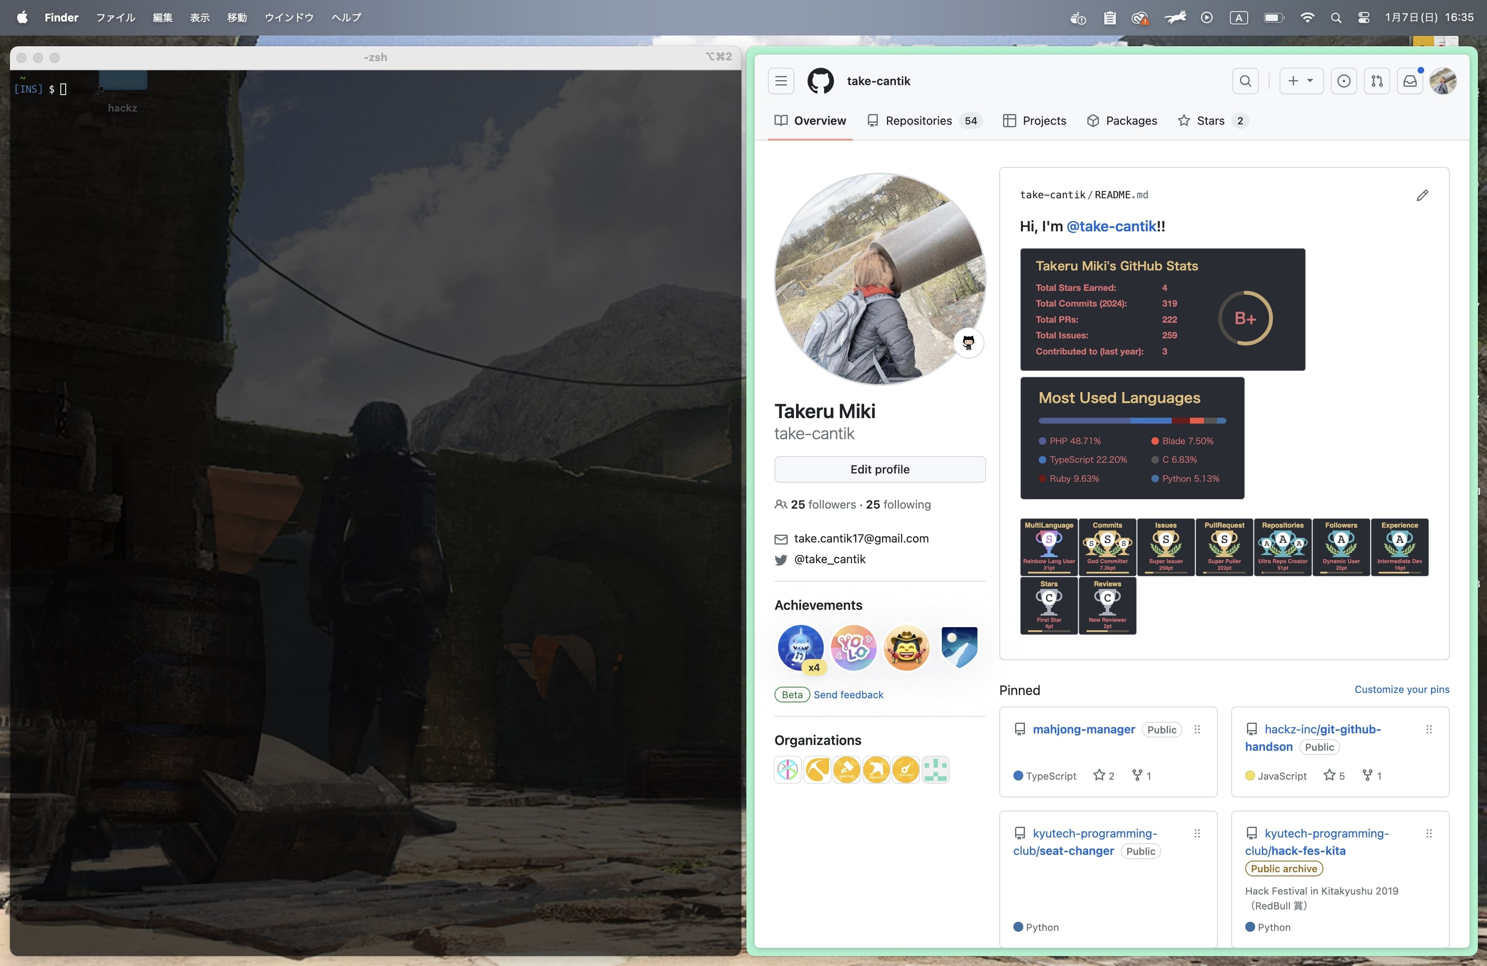Screen dimensions: 1487x966
Task: Open git-github-handson stargazers count
Action: pos(1334,776)
